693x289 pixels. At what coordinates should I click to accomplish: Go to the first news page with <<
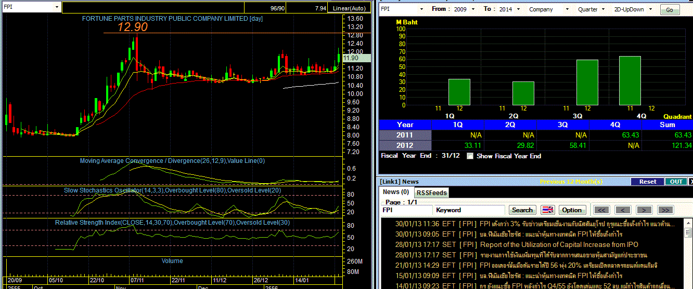point(601,210)
